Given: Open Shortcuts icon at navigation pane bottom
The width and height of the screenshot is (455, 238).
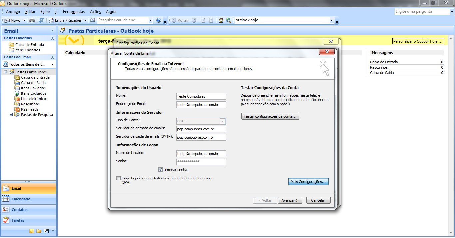Looking at the screenshot, I should point(46,231).
